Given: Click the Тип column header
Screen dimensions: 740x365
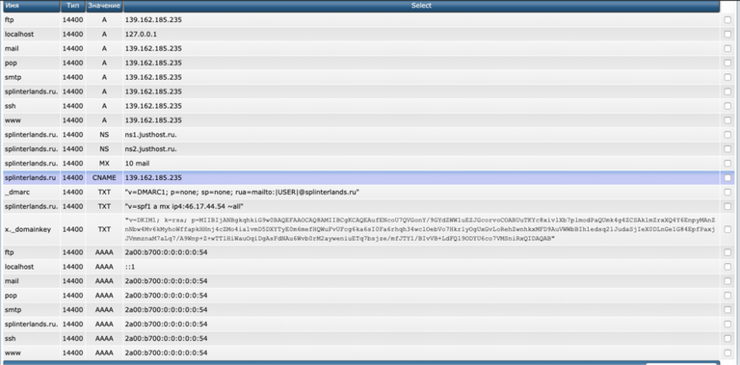Looking at the screenshot, I should 72,6.
